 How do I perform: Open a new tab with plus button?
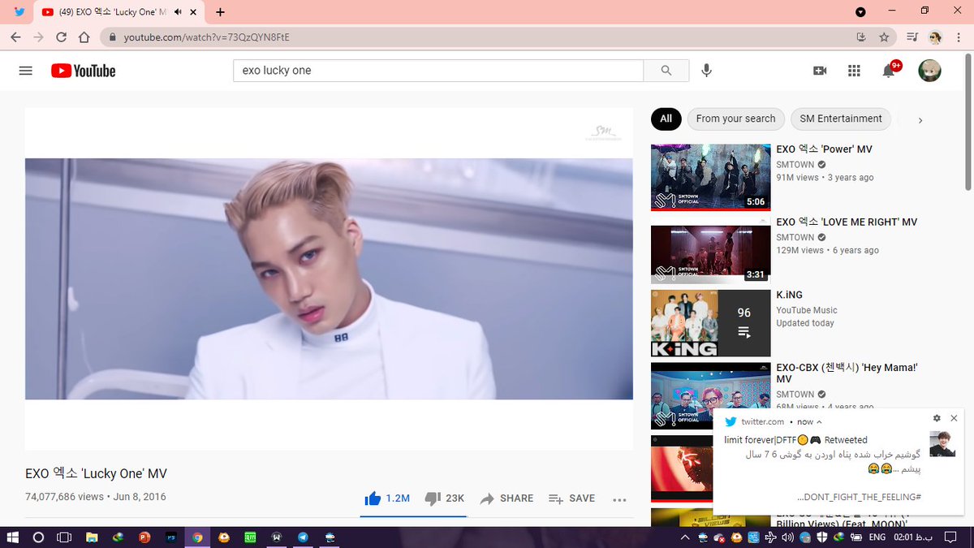(220, 12)
